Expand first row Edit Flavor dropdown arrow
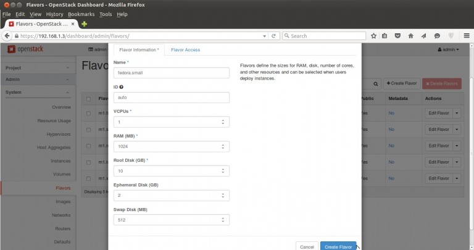474x250 pixels. coord(457,113)
